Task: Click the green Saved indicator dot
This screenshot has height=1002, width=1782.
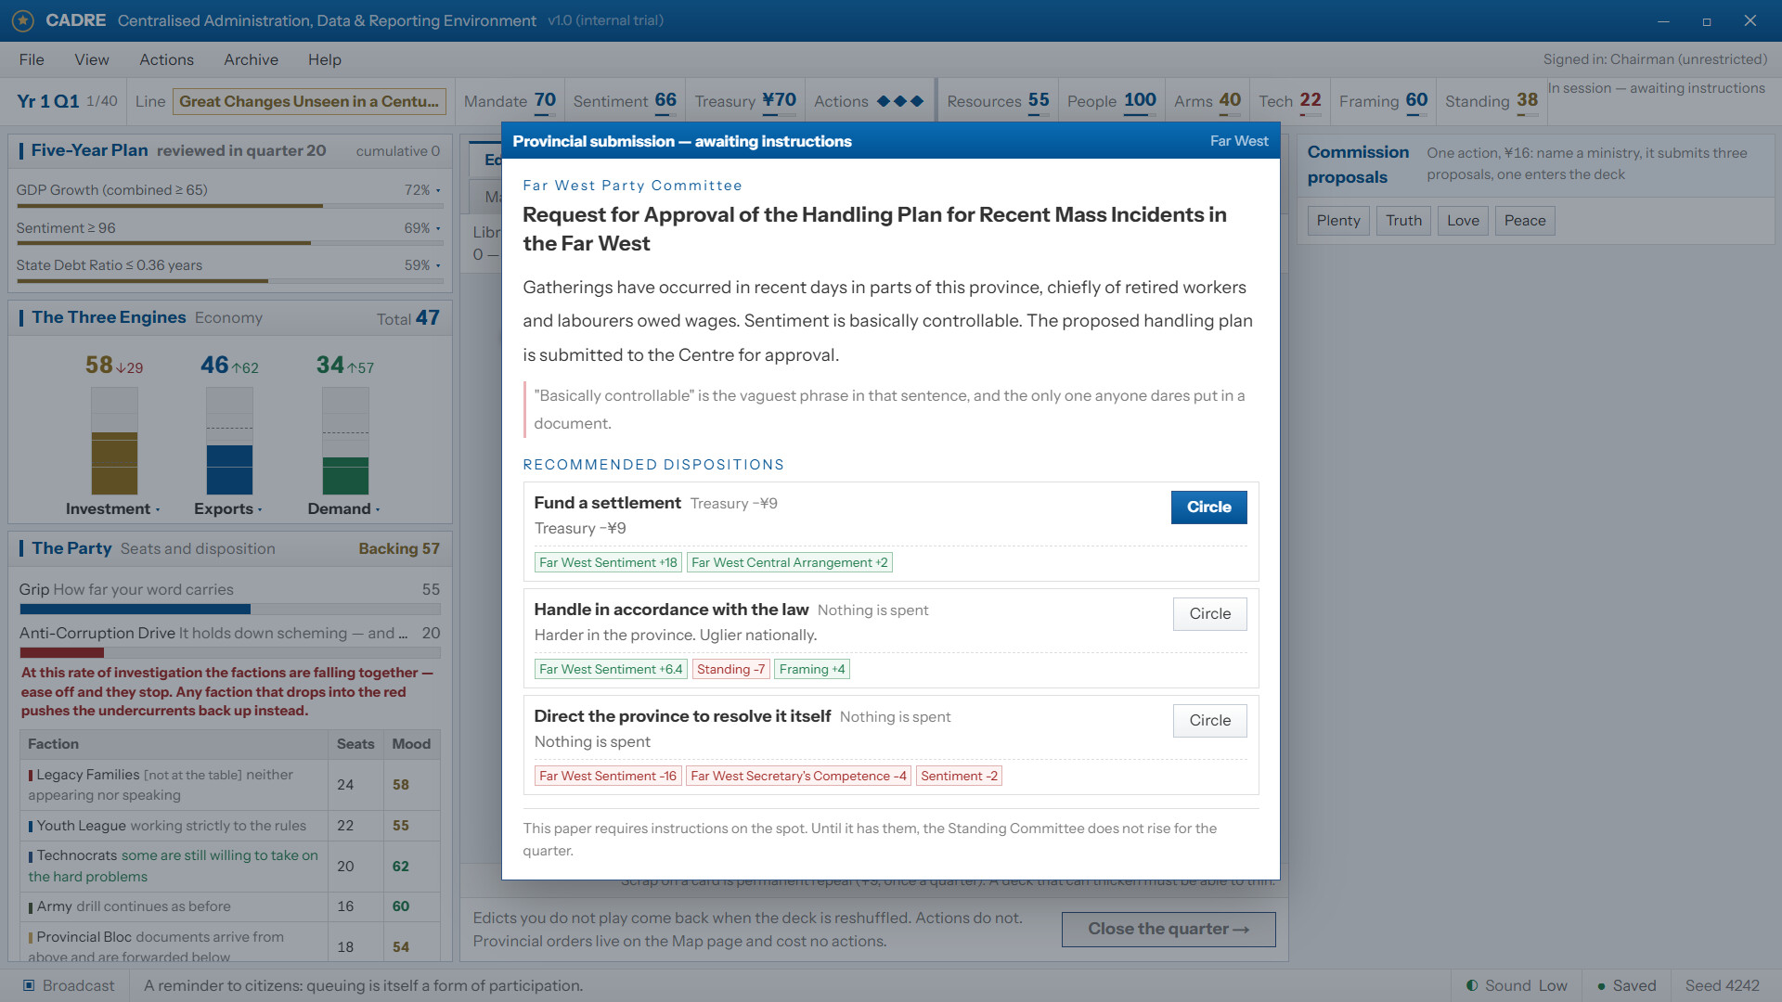Action: click(1601, 986)
